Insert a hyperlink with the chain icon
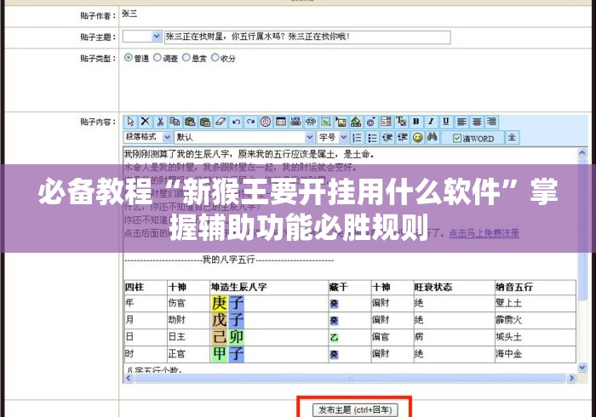The image size is (596, 417). pos(295,122)
